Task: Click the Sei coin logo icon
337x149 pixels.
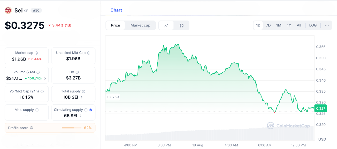Action: 8,10
